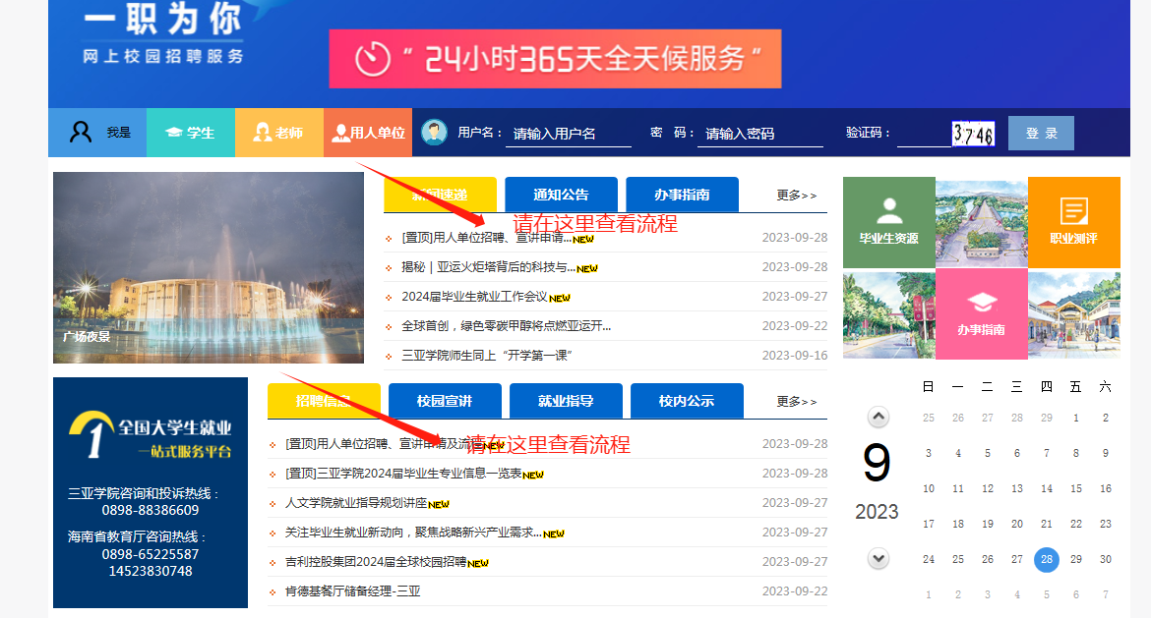Click 更多 beside the 校内公示 tab
Image resolution: width=1151 pixels, height=618 pixels.
pyautogui.click(x=796, y=402)
